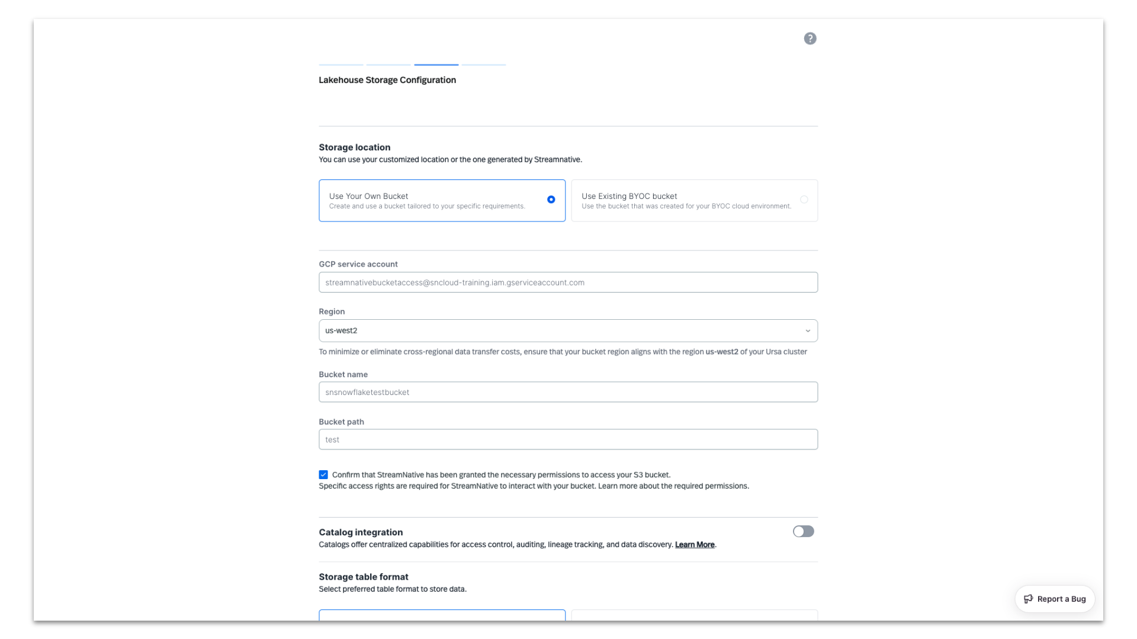The image size is (1137, 639).
Task: Jump to the fourth progress step bar
Action: pos(483,65)
